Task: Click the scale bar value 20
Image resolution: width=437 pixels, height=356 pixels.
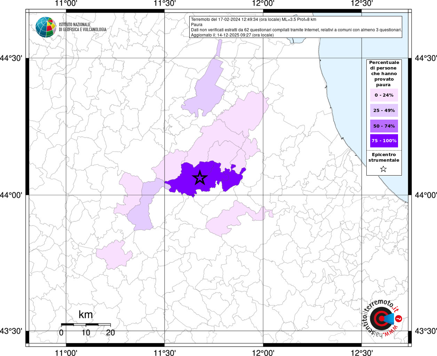Action: coord(110,333)
